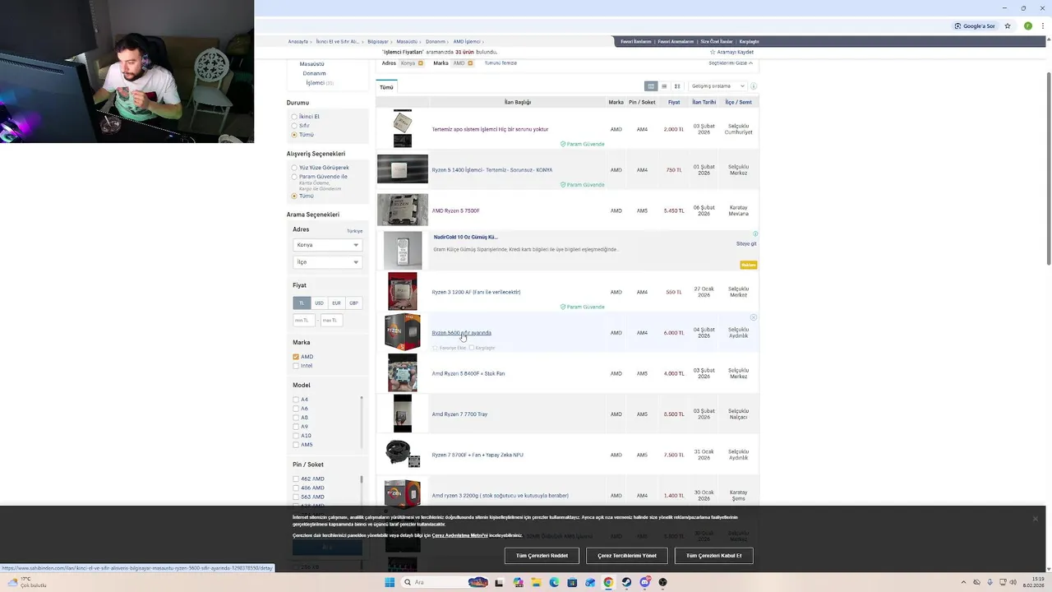Click the page vertical scrollbar
The image size is (1052, 592).
coord(1048,168)
